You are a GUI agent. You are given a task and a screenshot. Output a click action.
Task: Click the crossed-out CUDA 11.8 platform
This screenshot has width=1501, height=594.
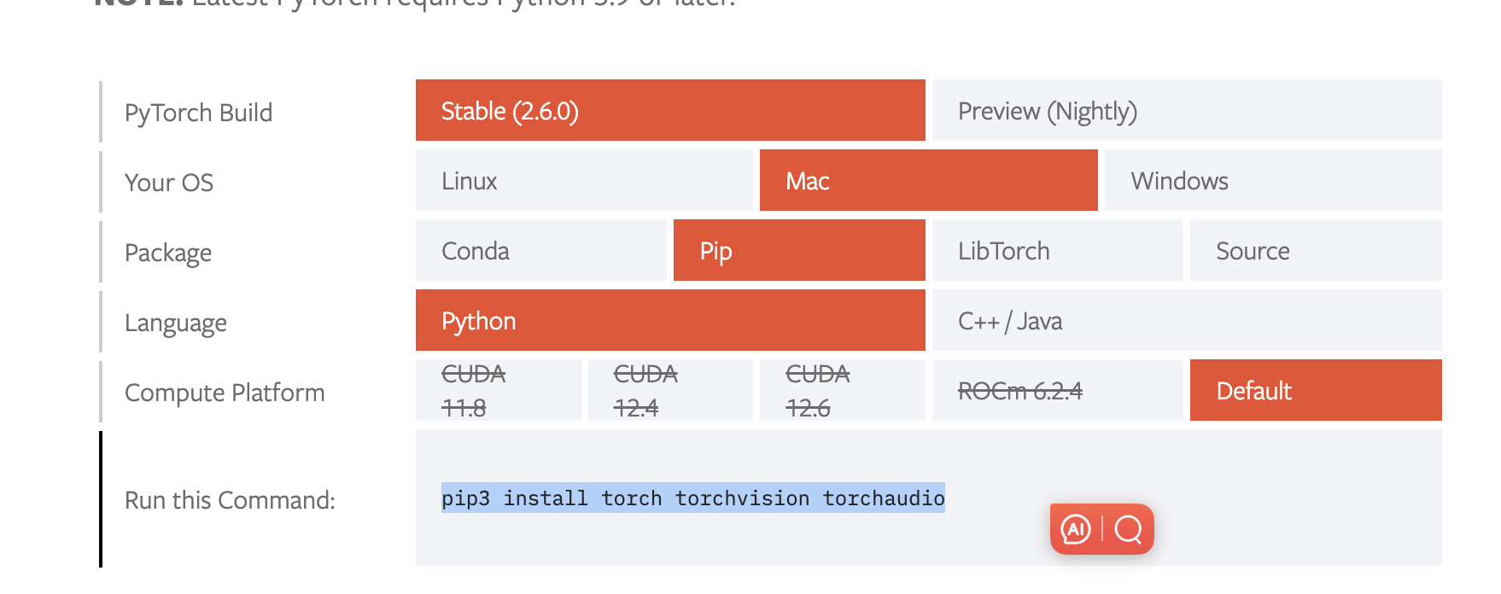498,391
